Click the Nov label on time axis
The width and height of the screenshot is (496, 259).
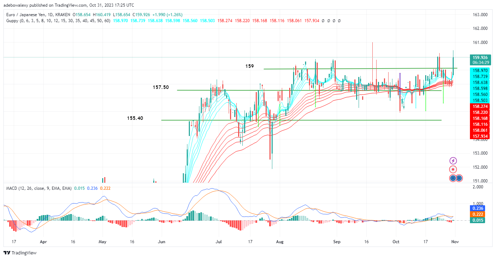(x=455, y=242)
